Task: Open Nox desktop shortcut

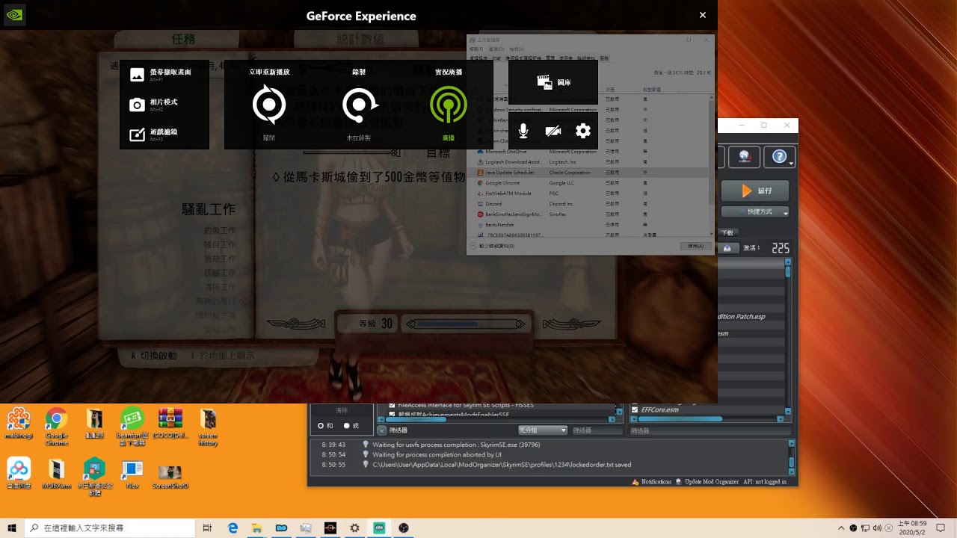Action: pos(132,473)
